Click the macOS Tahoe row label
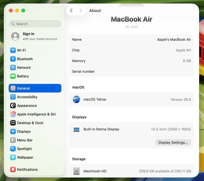Screen dimensions: 204x181 click(95, 99)
